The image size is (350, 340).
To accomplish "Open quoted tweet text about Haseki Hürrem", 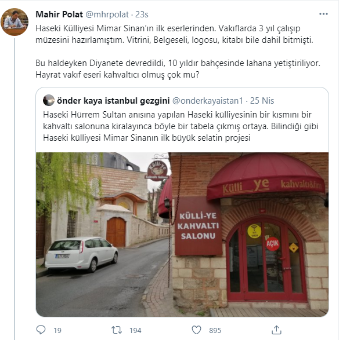I will pos(181,126).
